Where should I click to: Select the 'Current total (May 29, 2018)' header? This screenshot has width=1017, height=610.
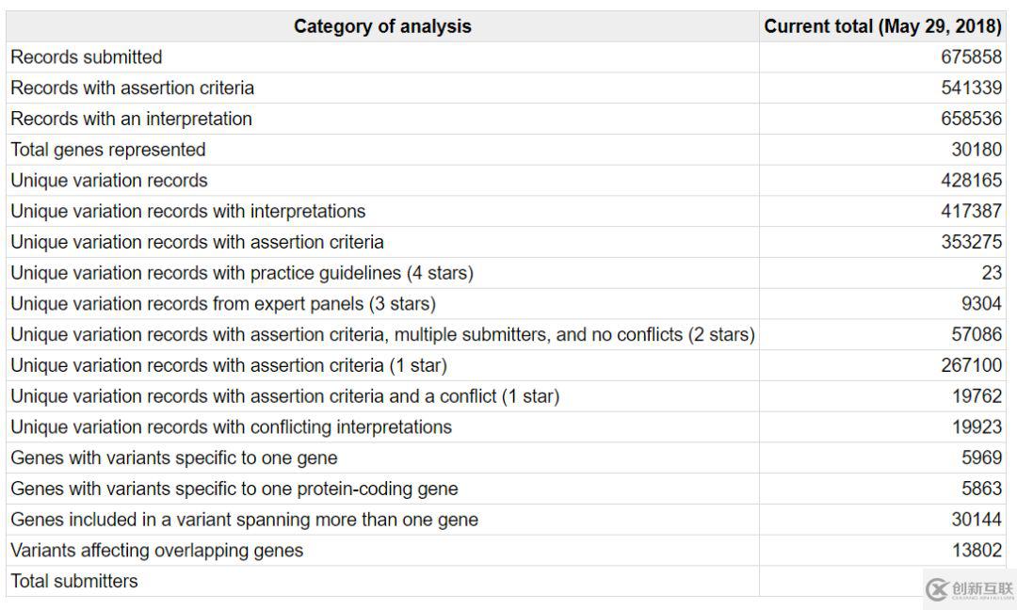(882, 26)
